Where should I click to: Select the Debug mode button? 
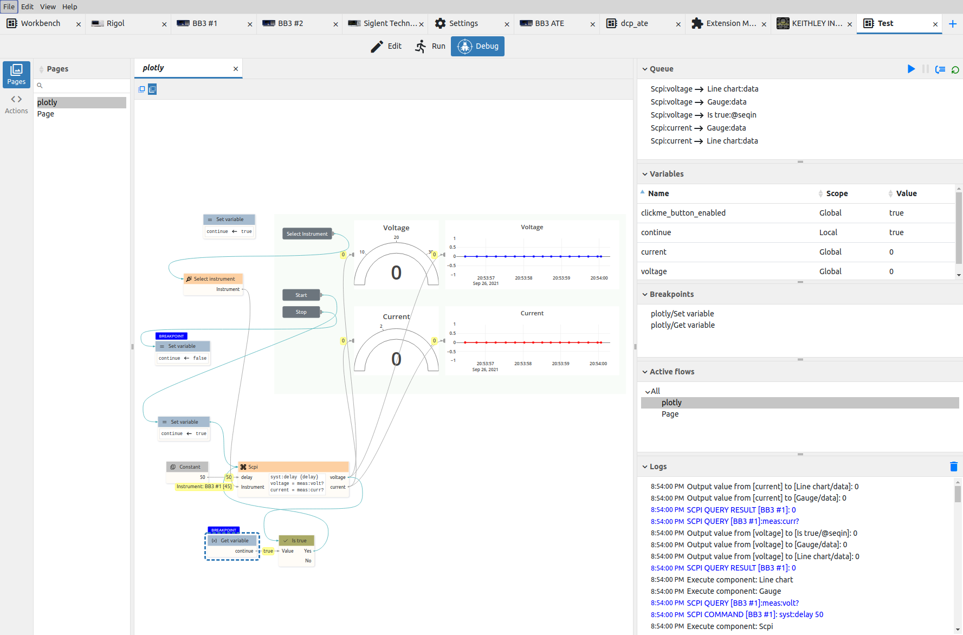(477, 46)
